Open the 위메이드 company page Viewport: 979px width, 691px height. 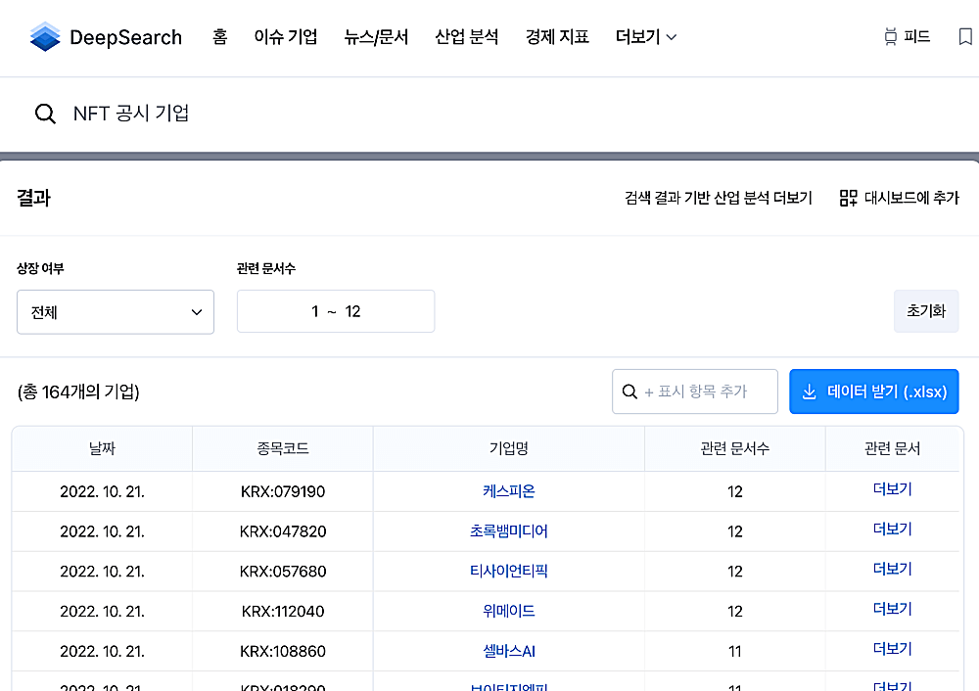pos(508,611)
